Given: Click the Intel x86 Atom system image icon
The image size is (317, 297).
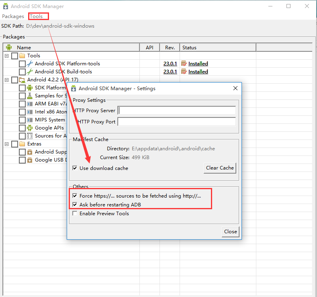Looking at the screenshot, I should click(x=30, y=112).
